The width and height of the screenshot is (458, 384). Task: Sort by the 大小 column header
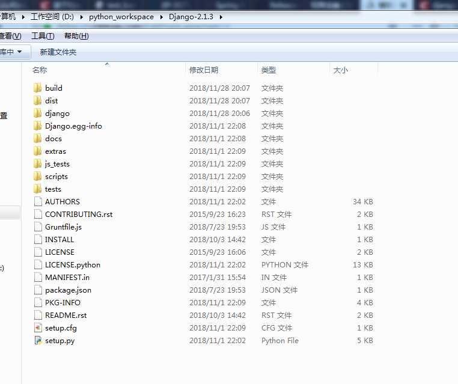pyautogui.click(x=341, y=70)
